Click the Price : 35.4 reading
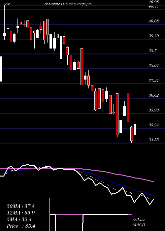Screen dimensions: 165x231 point(21,226)
